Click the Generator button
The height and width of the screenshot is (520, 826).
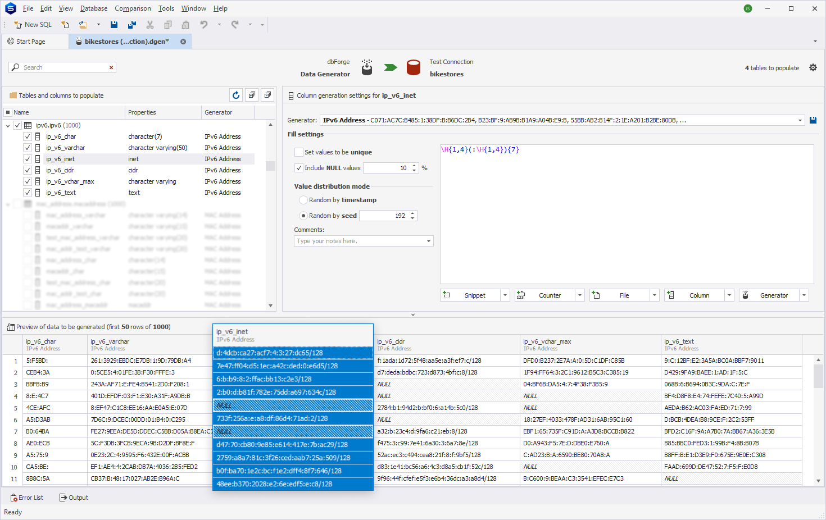(x=769, y=295)
